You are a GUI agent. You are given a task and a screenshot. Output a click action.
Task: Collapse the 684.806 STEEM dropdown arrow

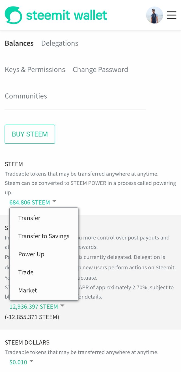coord(54,201)
